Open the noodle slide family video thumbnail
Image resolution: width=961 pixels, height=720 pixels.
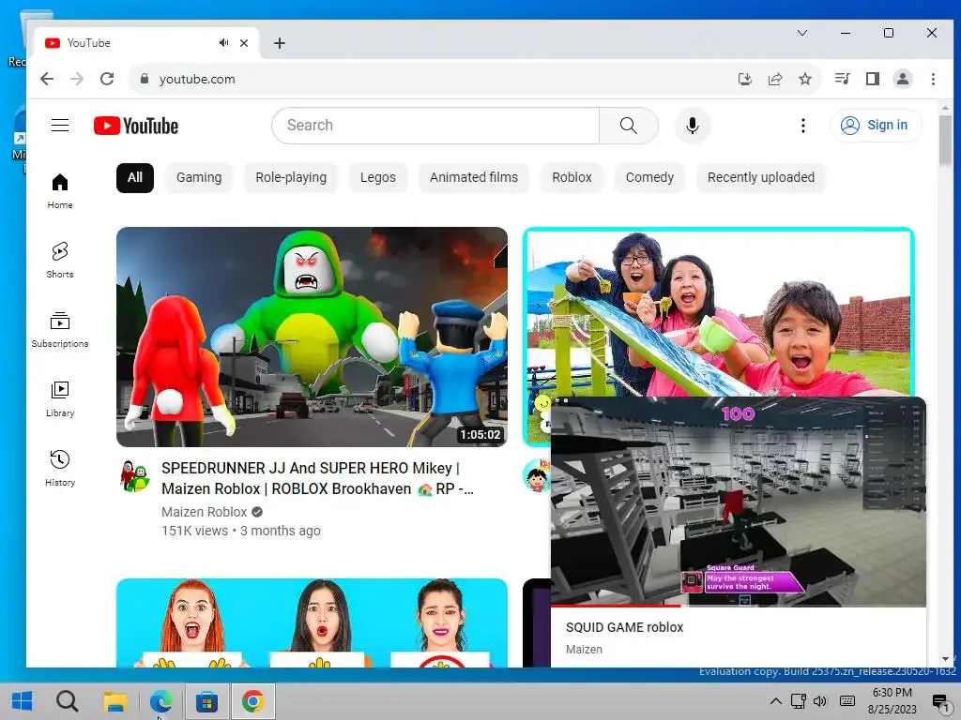[x=718, y=312]
